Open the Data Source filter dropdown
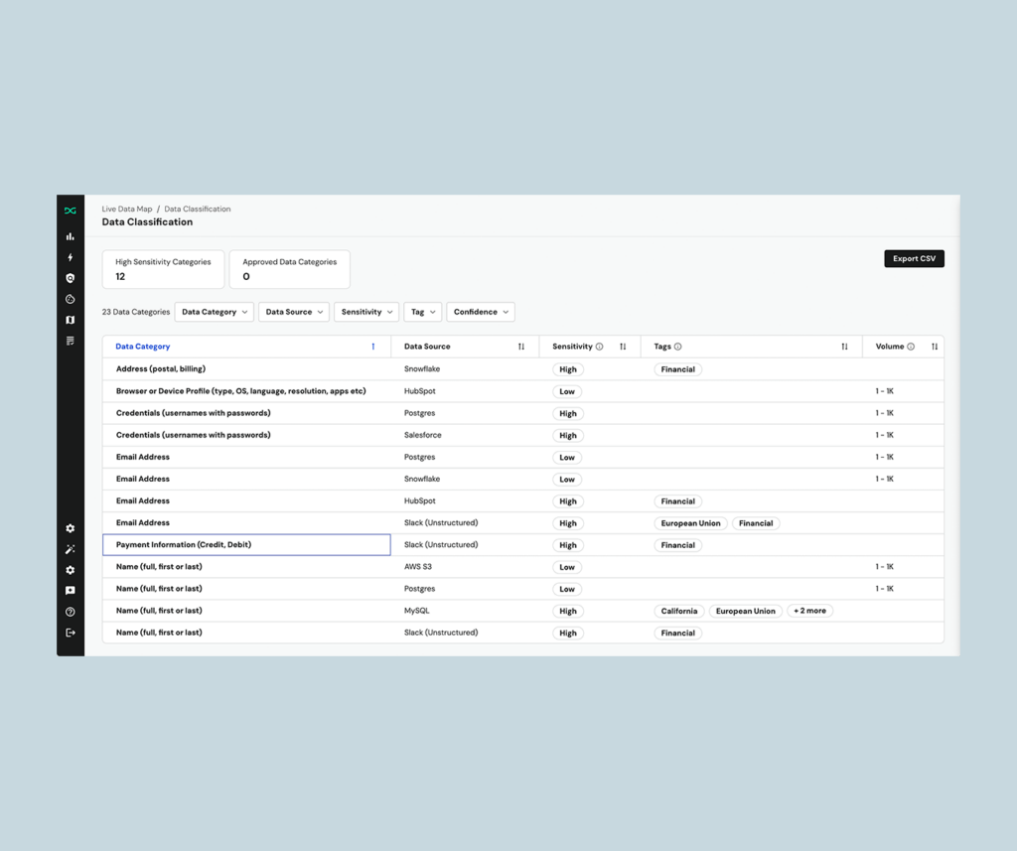 [294, 312]
